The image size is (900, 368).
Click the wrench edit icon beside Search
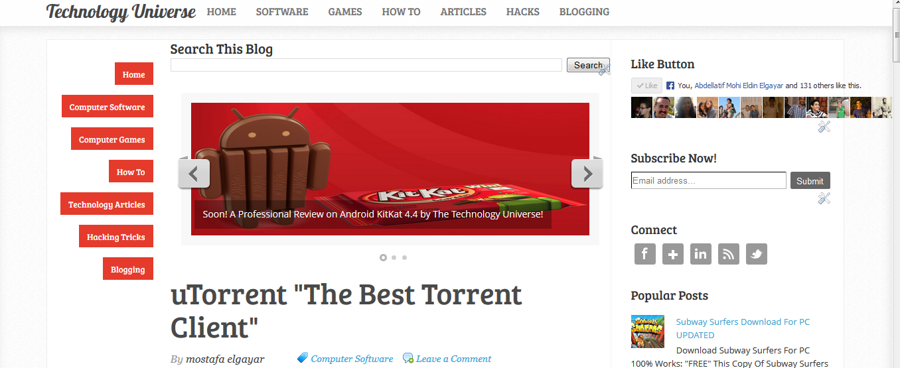coord(604,68)
